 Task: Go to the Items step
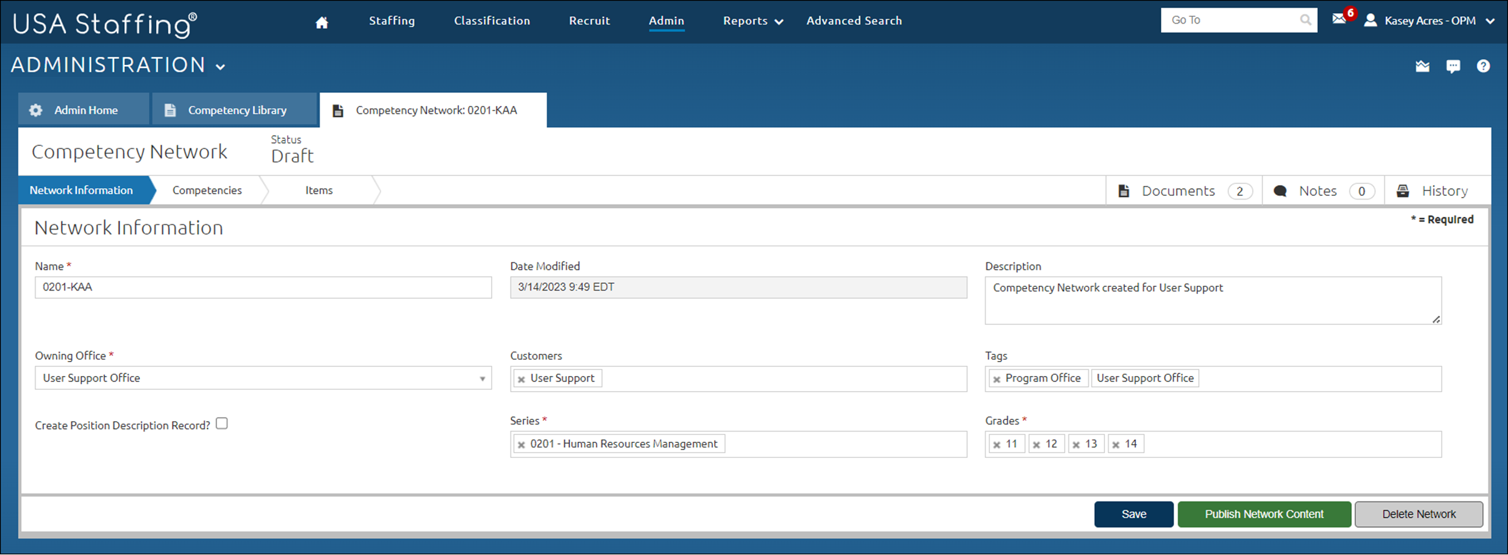click(318, 190)
